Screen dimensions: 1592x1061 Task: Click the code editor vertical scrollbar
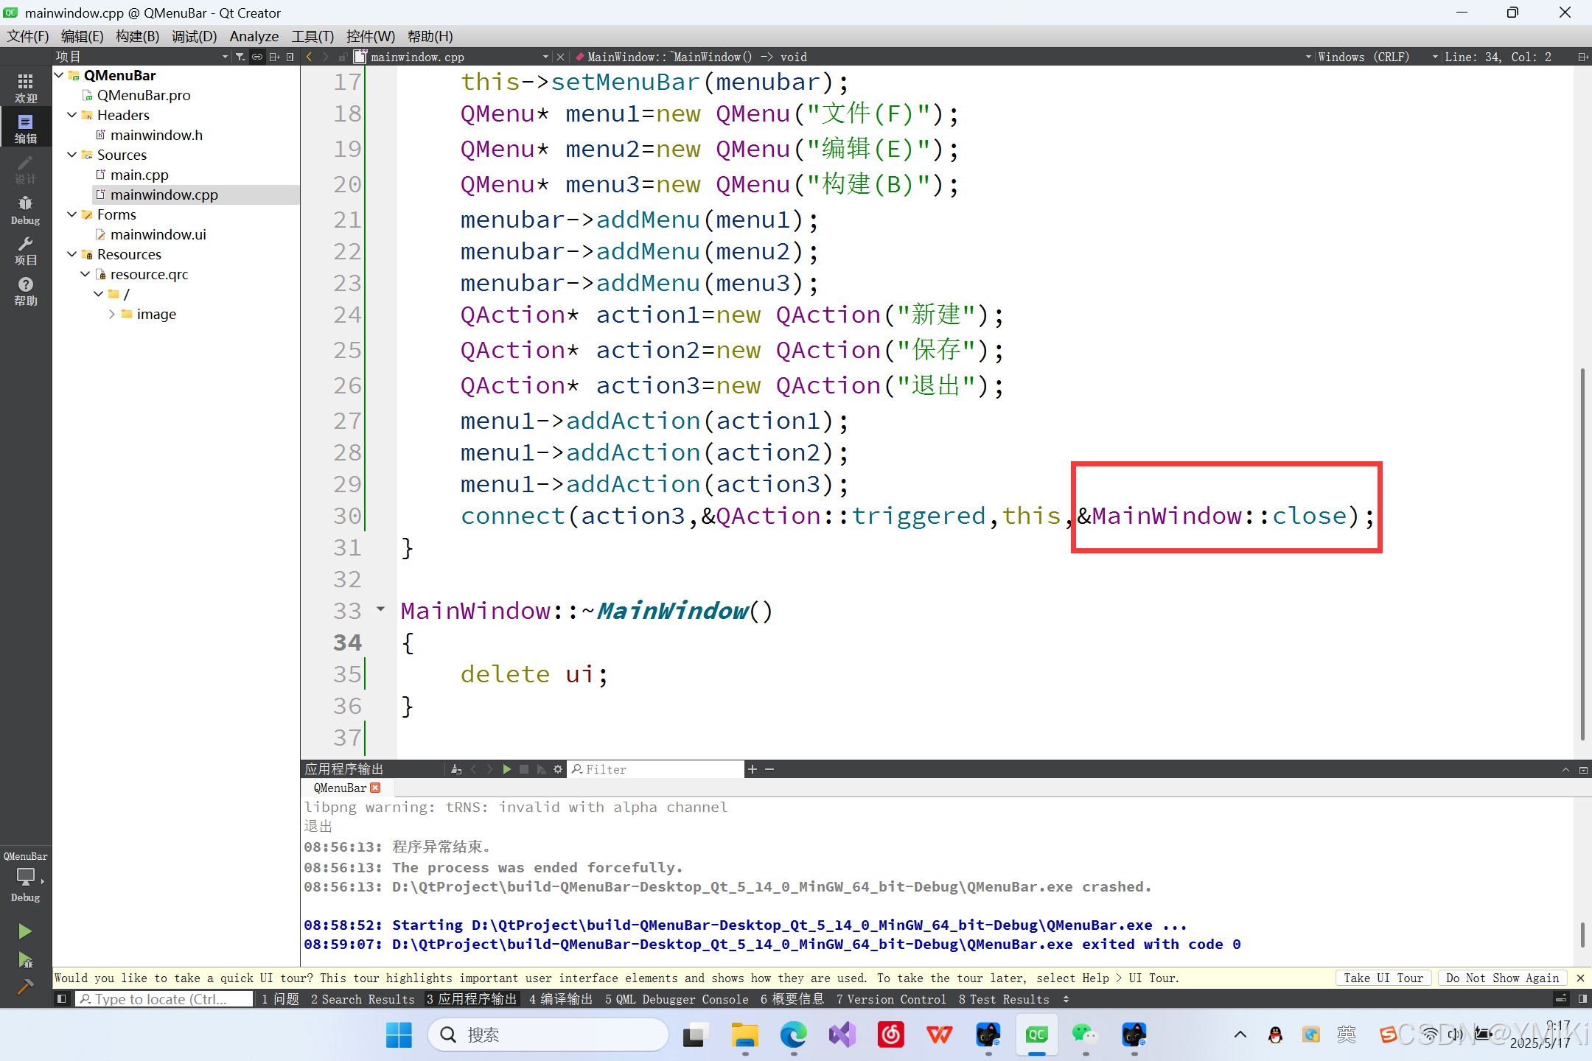(x=1582, y=553)
